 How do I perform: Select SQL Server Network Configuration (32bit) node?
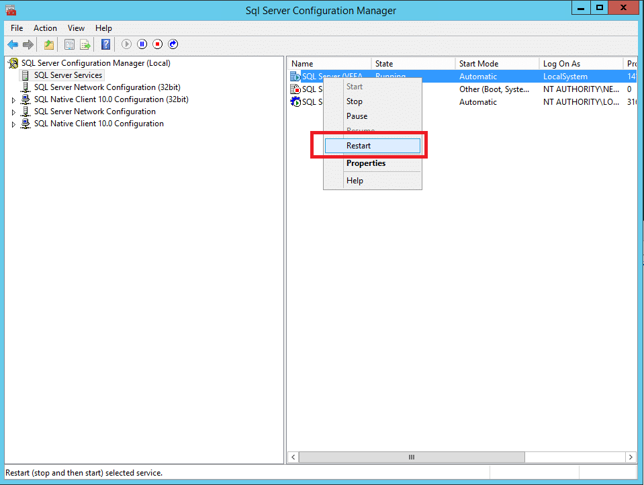click(x=107, y=87)
